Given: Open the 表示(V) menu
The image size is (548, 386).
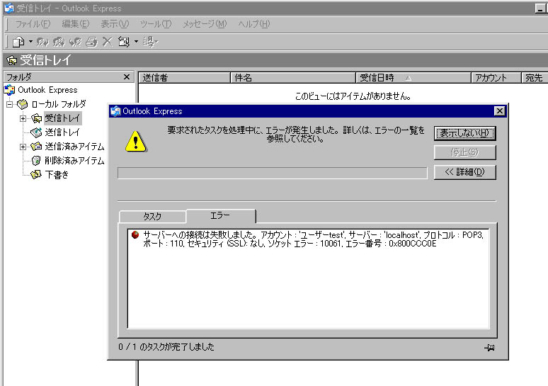Looking at the screenshot, I should pos(115,24).
